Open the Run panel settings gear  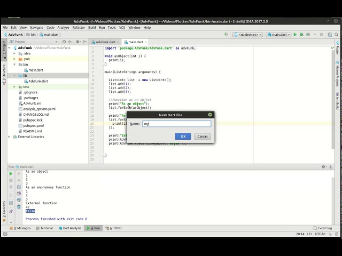(x=324, y=167)
